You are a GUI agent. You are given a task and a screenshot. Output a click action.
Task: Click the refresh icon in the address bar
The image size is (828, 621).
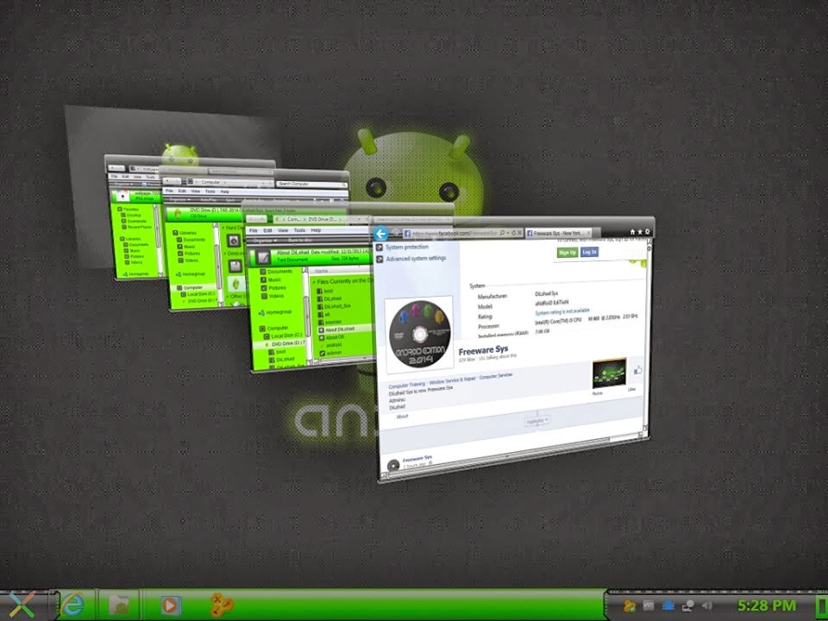[x=513, y=233]
